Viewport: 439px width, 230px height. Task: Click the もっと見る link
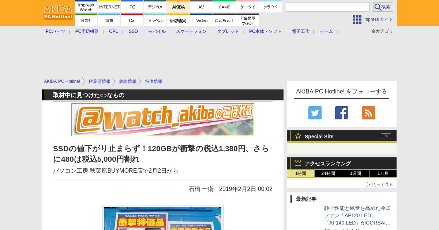(380, 185)
